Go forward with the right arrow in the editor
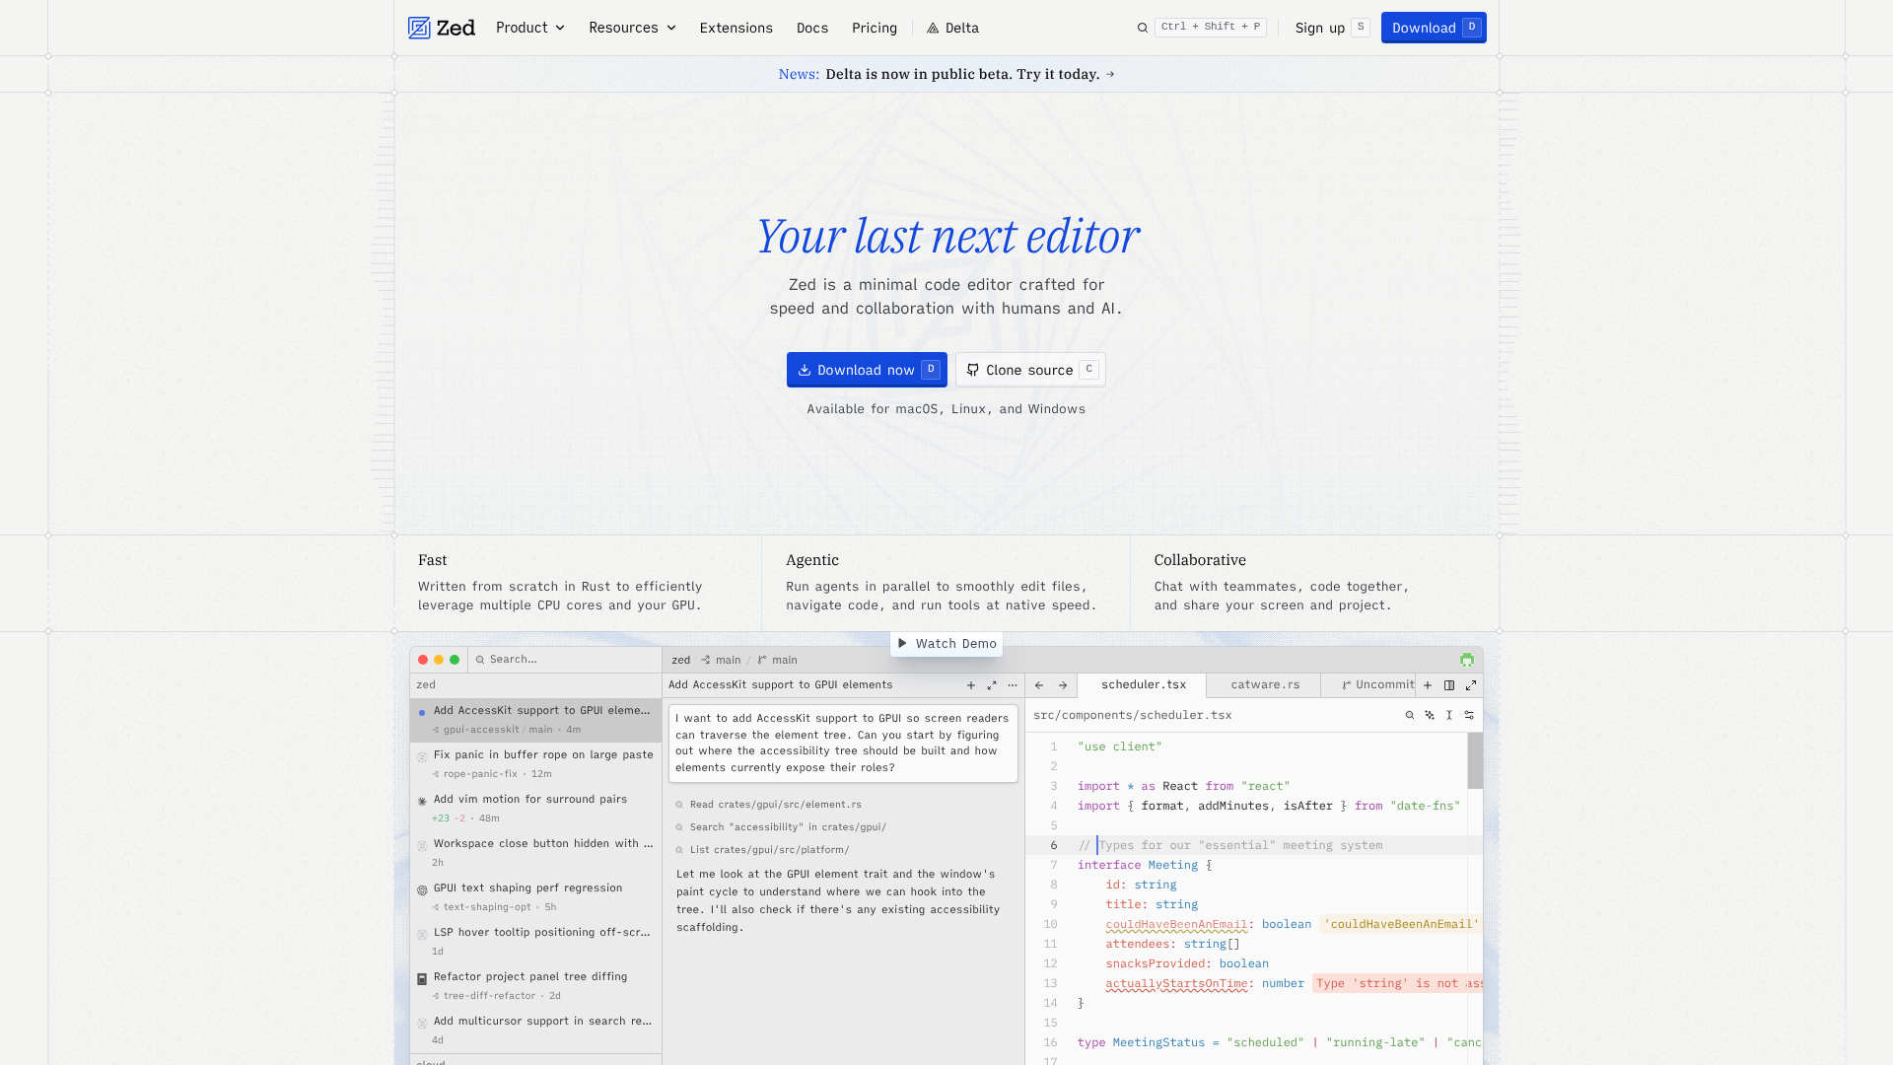This screenshot has width=1893, height=1065. coord(1063,685)
